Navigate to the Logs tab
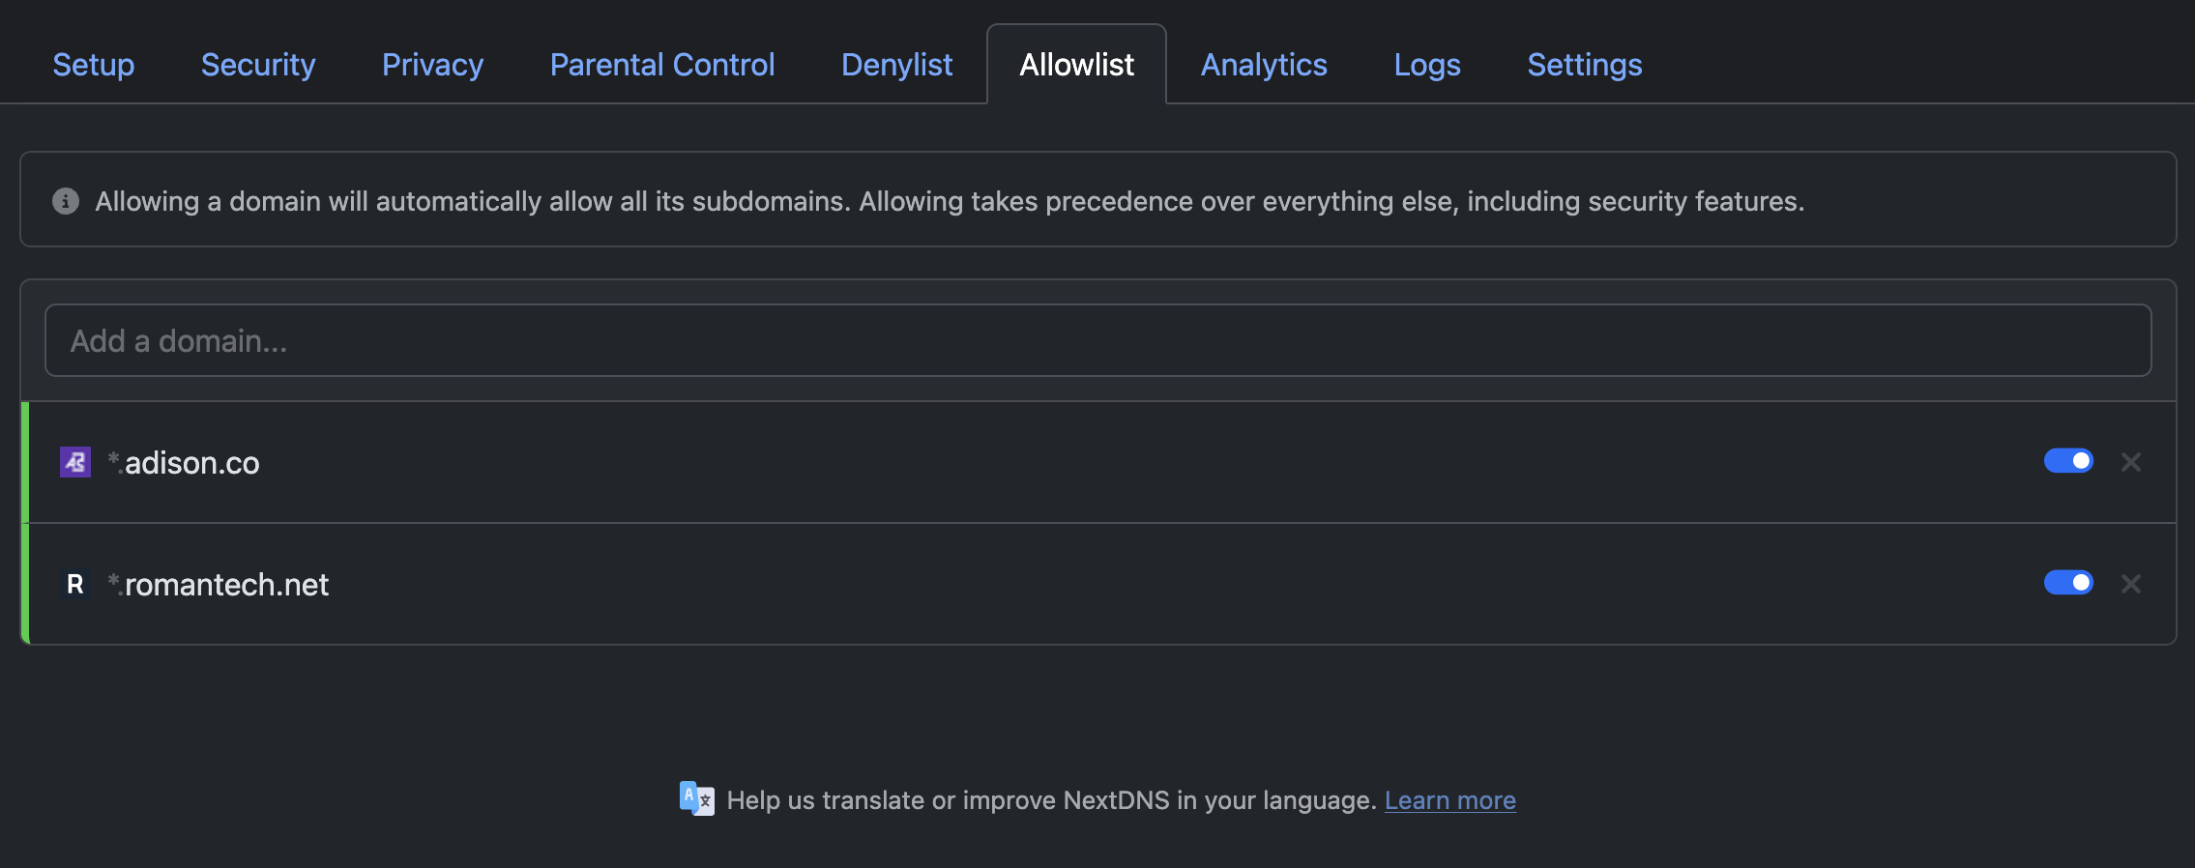The image size is (2195, 868). pos(1427,64)
